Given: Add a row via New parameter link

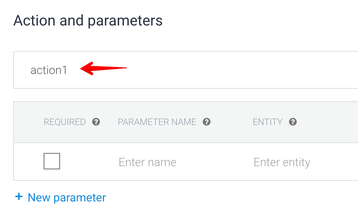Looking at the screenshot, I should click(x=60, y=197).
